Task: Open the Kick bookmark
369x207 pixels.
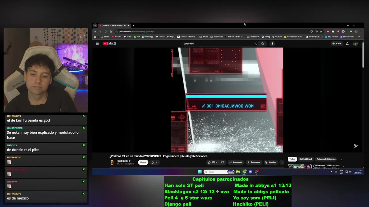Action: [137, 37]
